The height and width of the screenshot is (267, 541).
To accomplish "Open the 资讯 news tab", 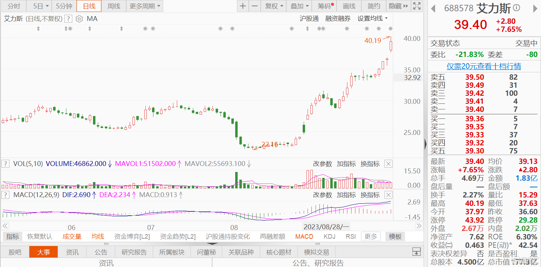I will (x=73, y=252).
